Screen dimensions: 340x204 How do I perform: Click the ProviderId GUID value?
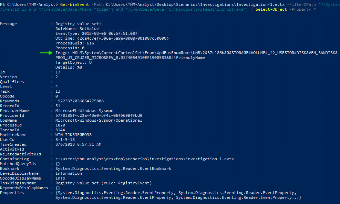[99, 115]
